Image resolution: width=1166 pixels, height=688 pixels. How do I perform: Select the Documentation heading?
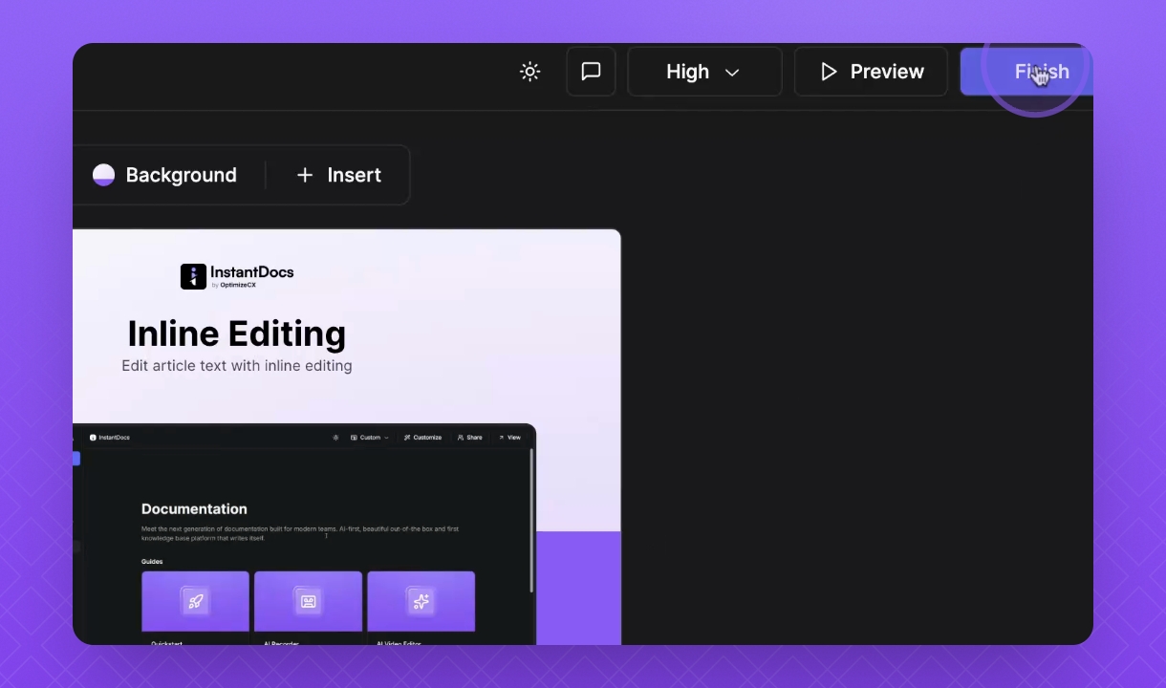click(194, 509)
